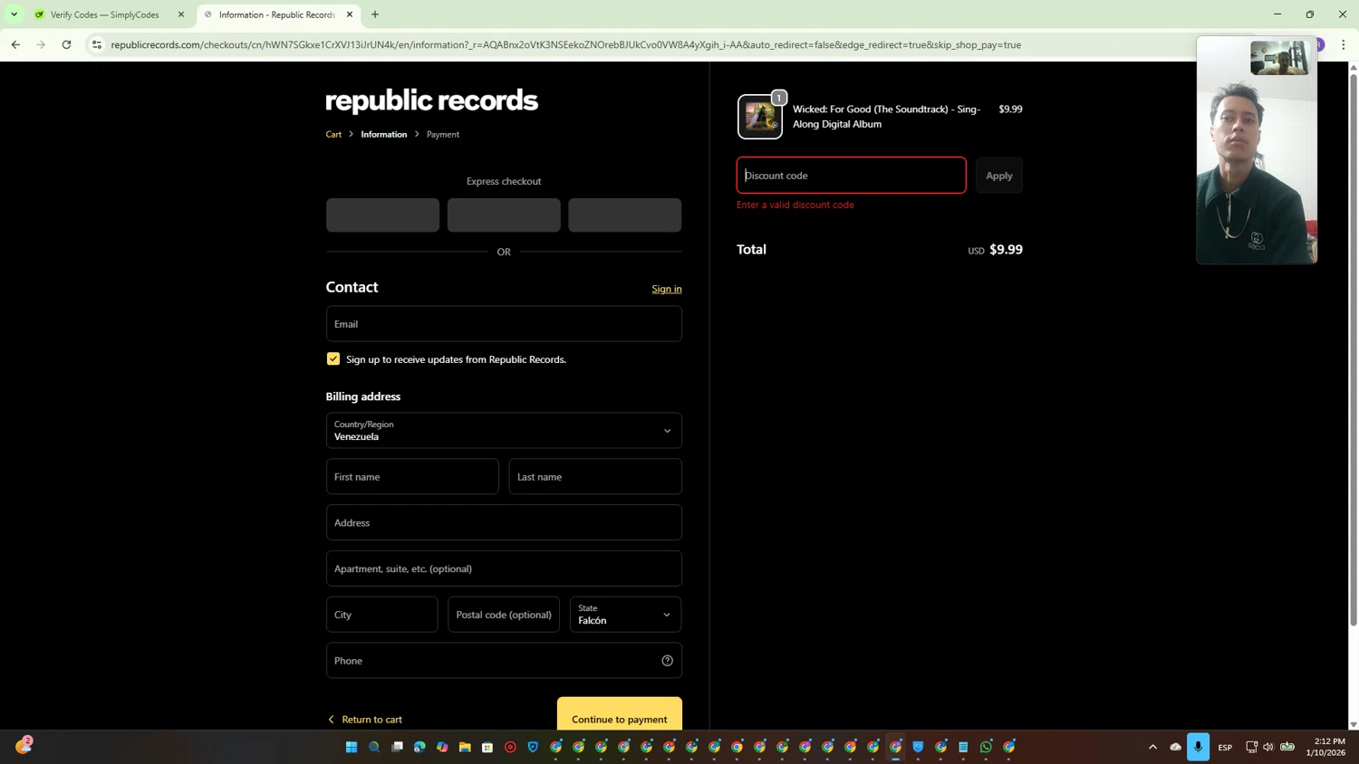Image resolution: width=1359 pixels, height=764 pixels.
Task: Focus the Phone field
Action: pyautogui.click(x=504, y=661)
